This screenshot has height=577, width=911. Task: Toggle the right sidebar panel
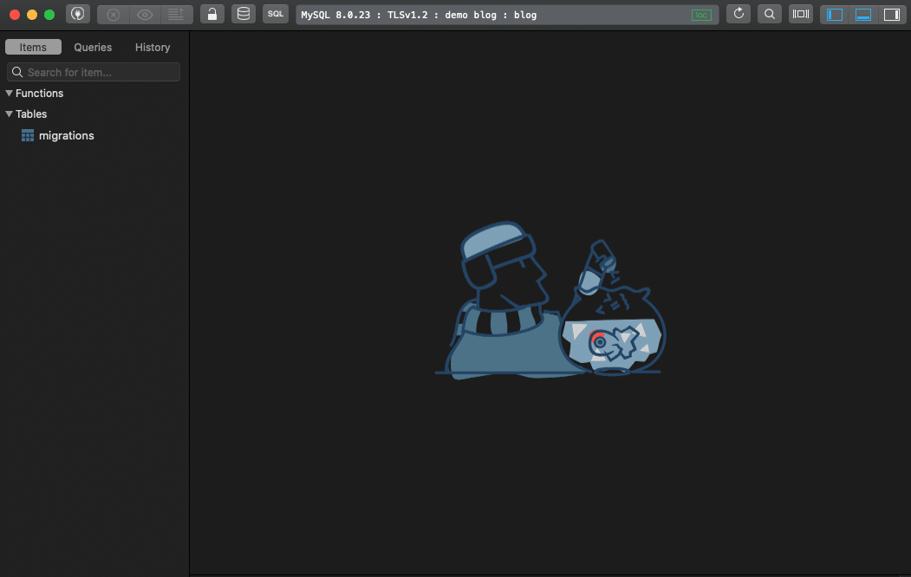pos(891,15)
